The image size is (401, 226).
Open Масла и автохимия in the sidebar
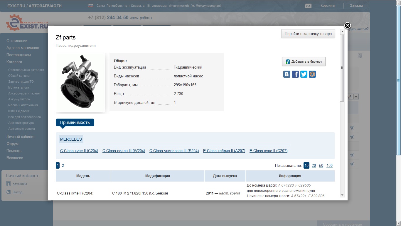click(23, 105)
